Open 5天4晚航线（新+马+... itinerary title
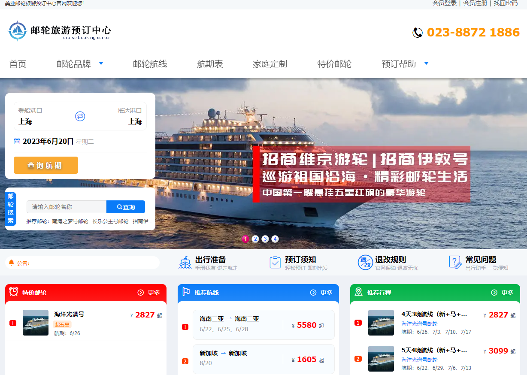527x375 pixels. (x=434, y=350)
